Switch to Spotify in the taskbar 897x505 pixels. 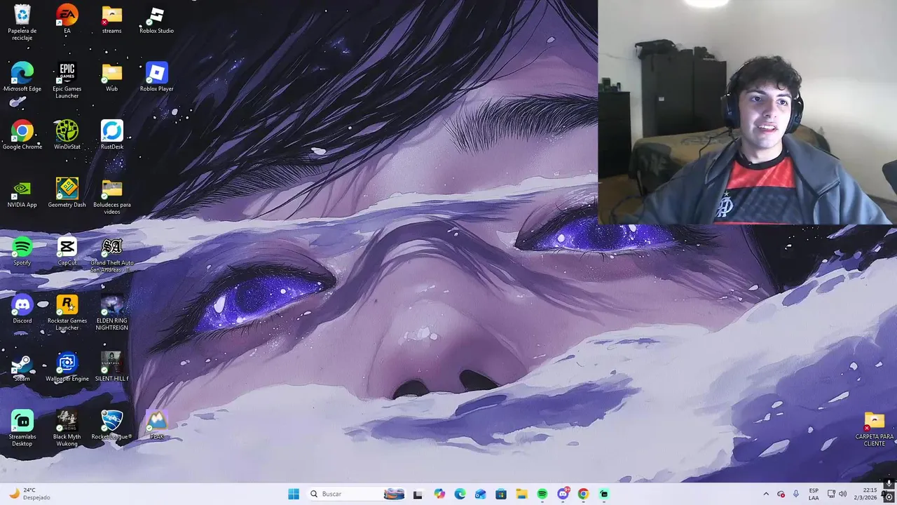(542, 494)
